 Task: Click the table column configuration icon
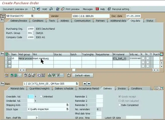click(x=162, y=54)
